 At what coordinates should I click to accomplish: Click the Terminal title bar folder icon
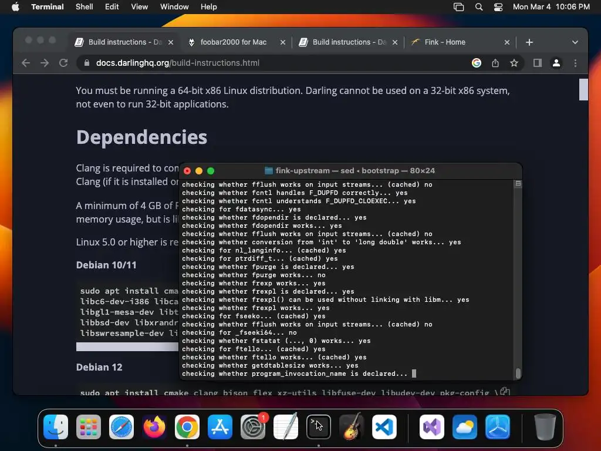(269, 171)
